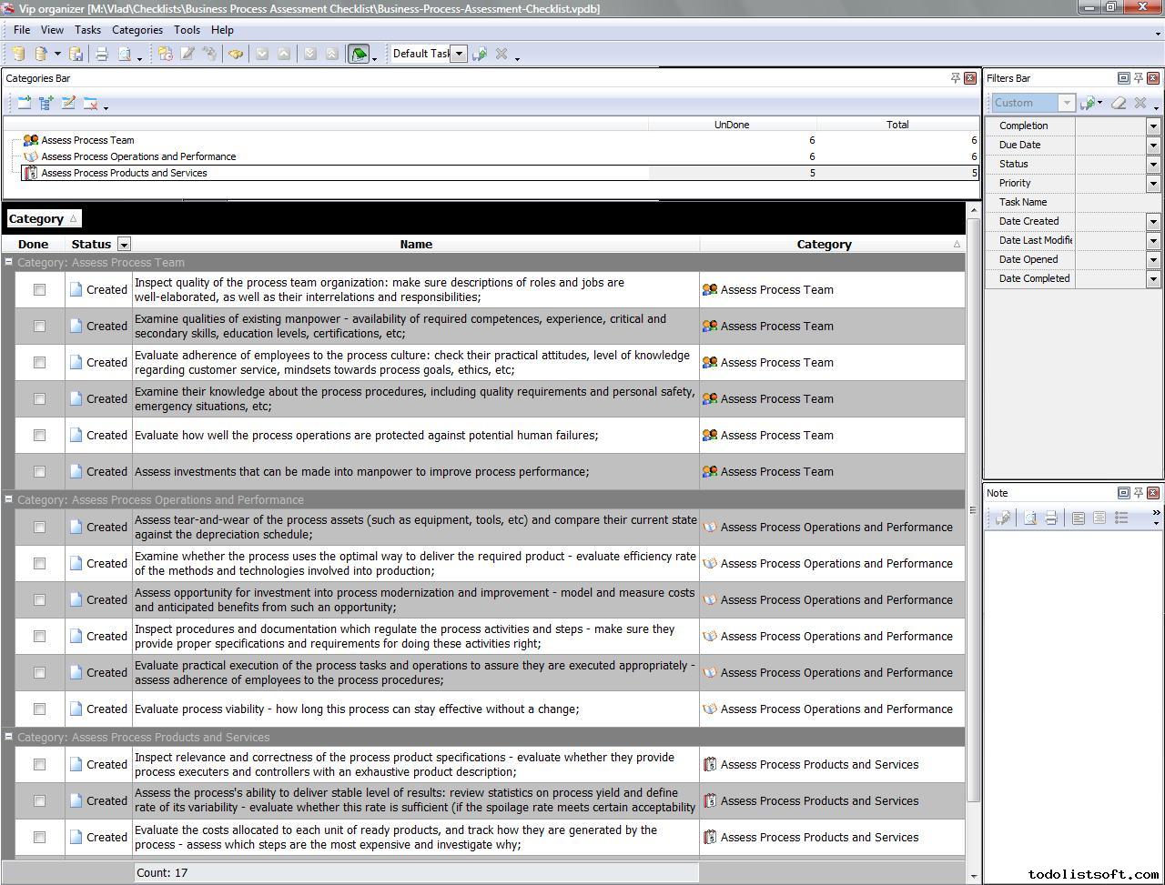Open the Due Date filter dropdown
Image resolution: width=1165 pixels, height=885 pixels.
click(x=1153, y=145)
